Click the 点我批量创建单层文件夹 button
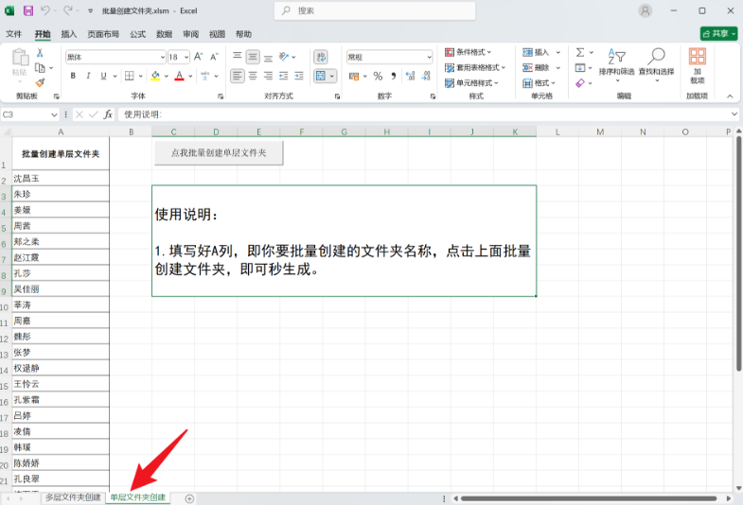This screenshot has width=743, height=505. pyautogui.click(x=219, y=153)
